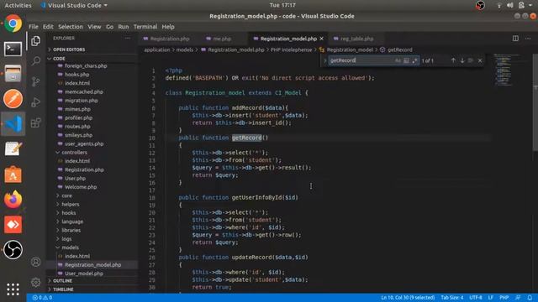Viewport: 538px width, 302px height.
Task: Toggle Match Whole Word in find widget
Action: pyautogui.click(x=406, y=60)
